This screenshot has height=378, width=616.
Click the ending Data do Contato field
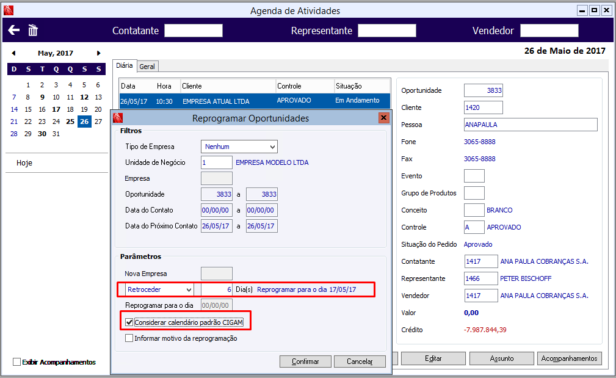click(x=262, y=210)
